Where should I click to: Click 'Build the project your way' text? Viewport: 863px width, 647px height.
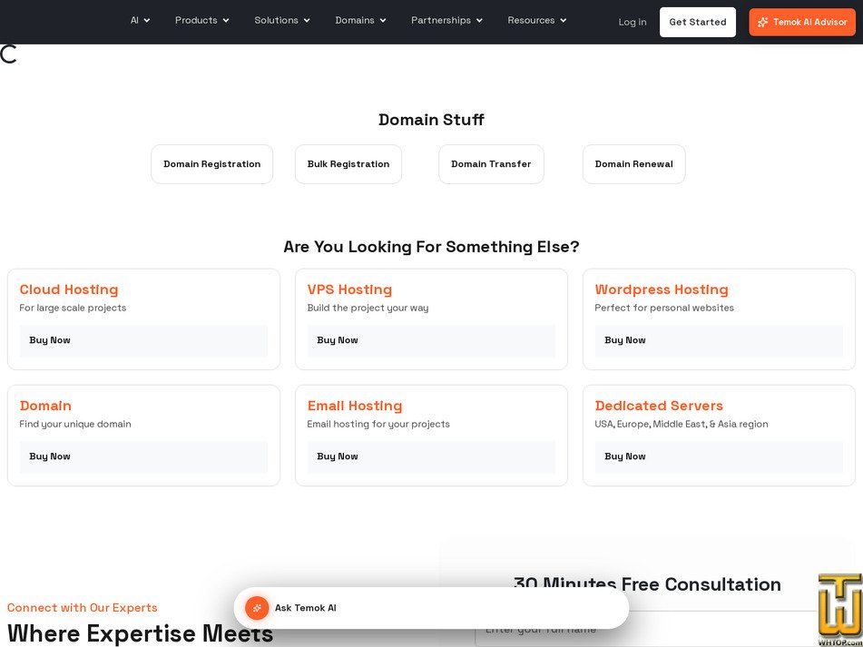[368, 309]
